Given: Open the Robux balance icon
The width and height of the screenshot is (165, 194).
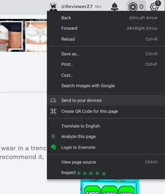Looking at the screenshot, I should (133, 7).
